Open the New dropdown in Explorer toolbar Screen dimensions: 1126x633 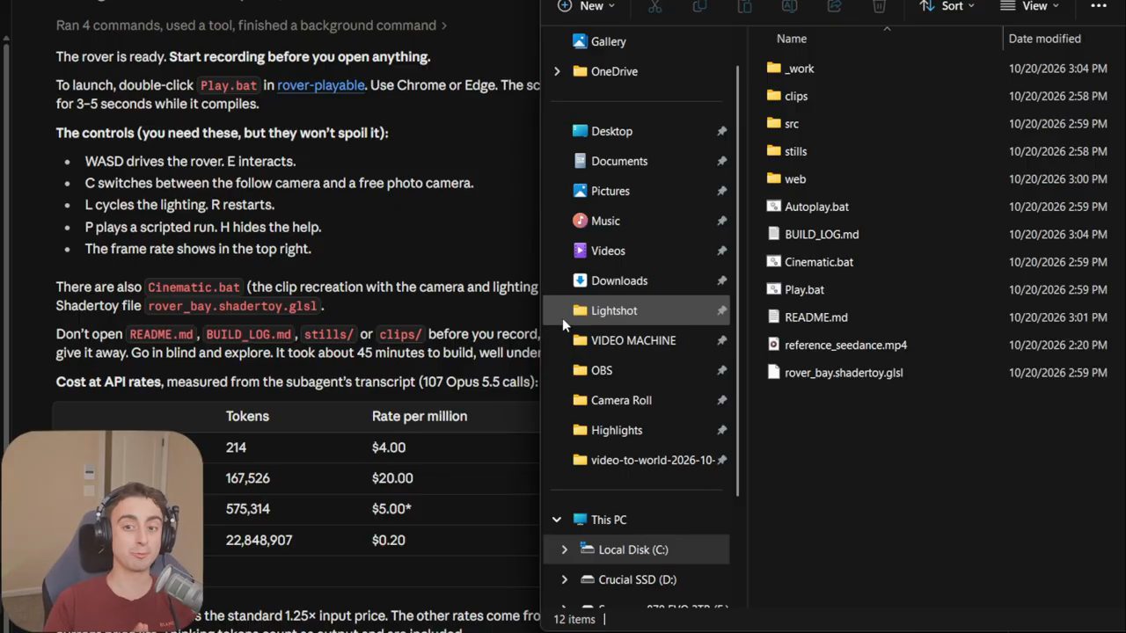586,6
